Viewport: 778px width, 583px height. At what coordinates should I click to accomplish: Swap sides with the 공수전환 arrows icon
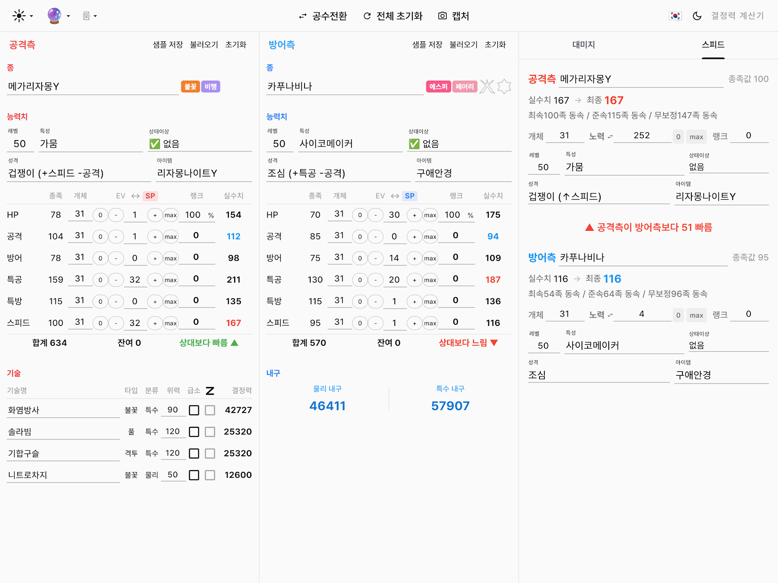point(302,16)
